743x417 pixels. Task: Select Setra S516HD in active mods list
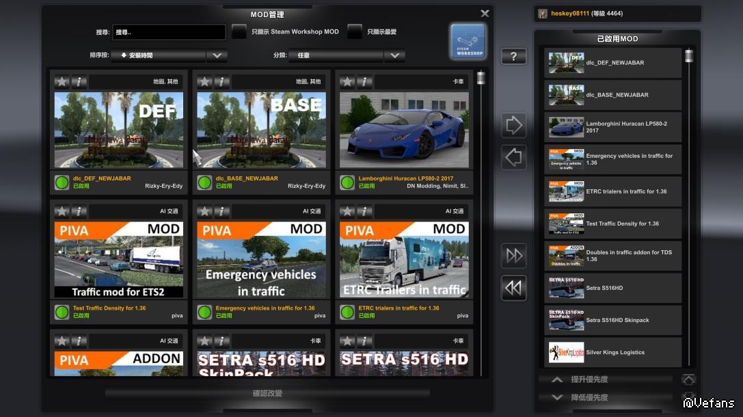[x=613, y=288]
